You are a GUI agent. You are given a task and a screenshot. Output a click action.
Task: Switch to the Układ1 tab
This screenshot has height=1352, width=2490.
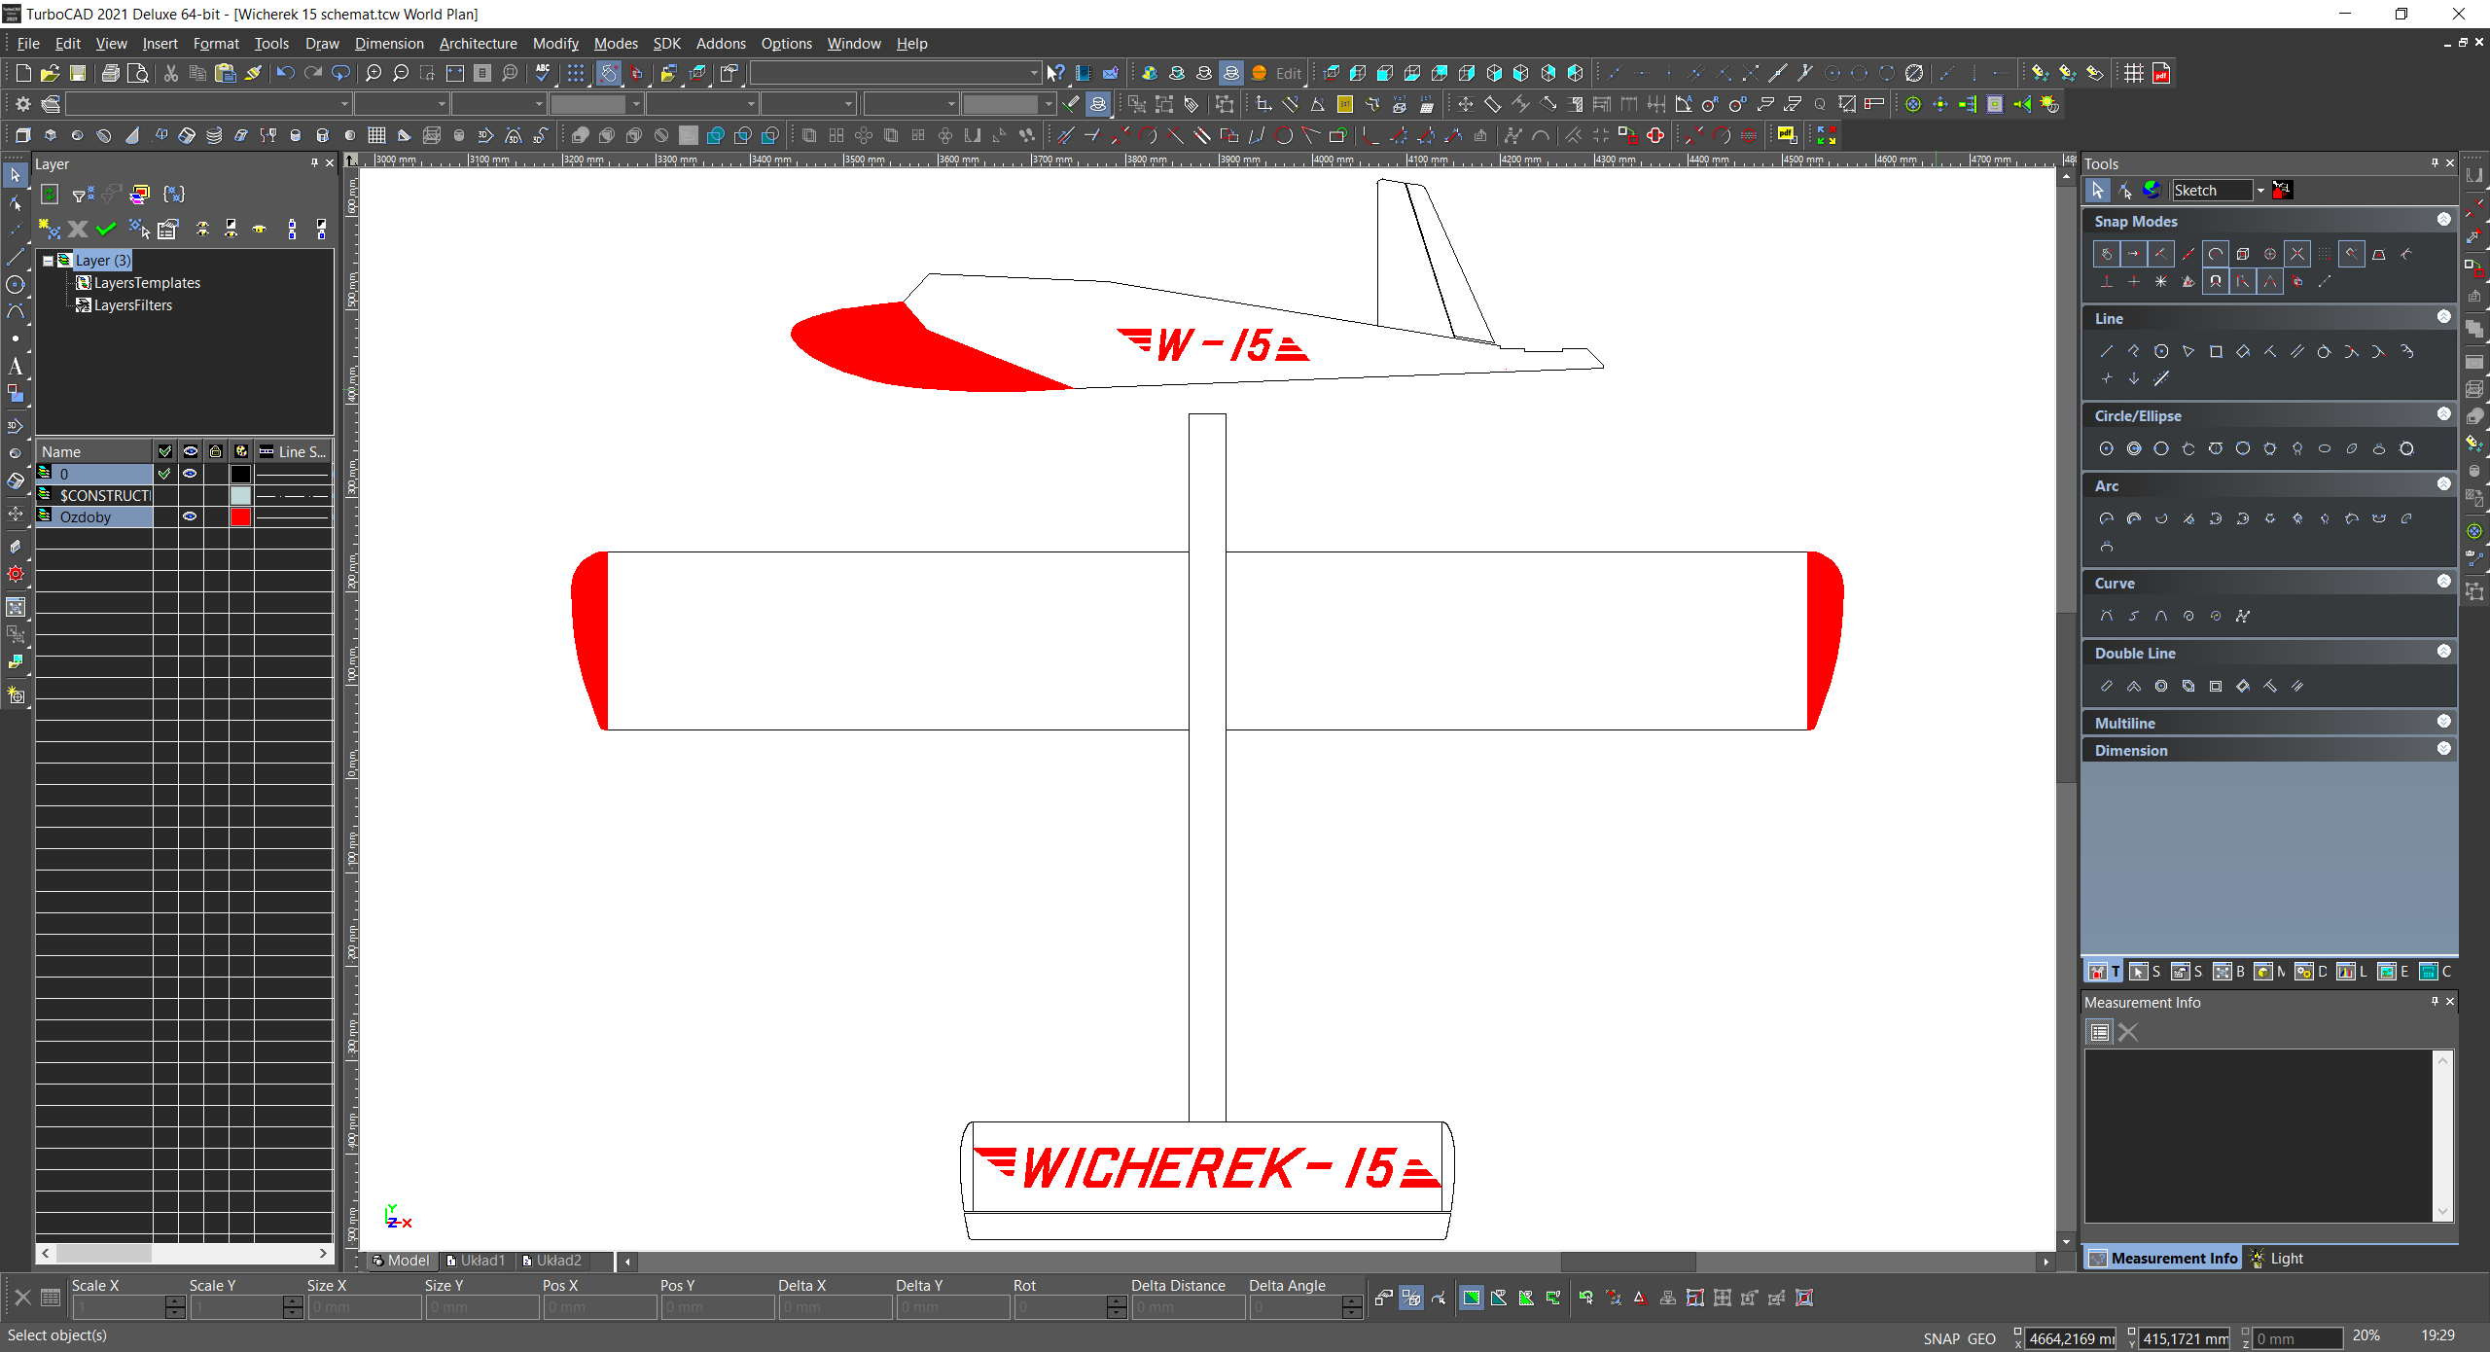coord(477,1261)
